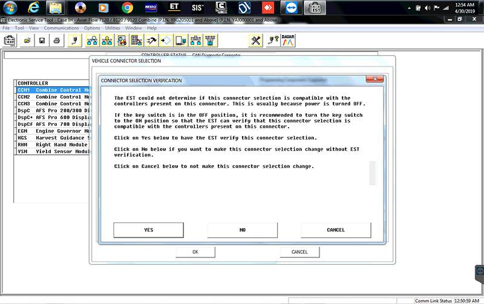Click the wrench and screwdriver tools icon

click(x=255, y=41)
